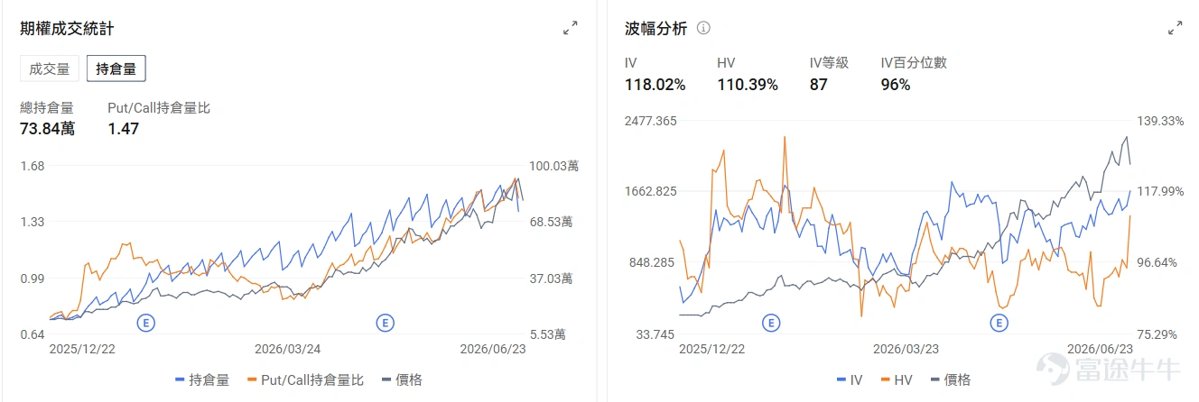Click the Put/Call持倉量比 value 1.47

[123, 129]
